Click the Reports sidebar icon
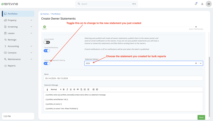The image size is (213, 121). (5, 66)
